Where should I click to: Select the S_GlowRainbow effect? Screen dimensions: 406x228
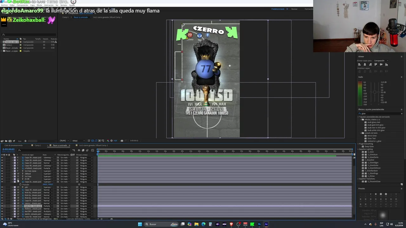point(371,171)
